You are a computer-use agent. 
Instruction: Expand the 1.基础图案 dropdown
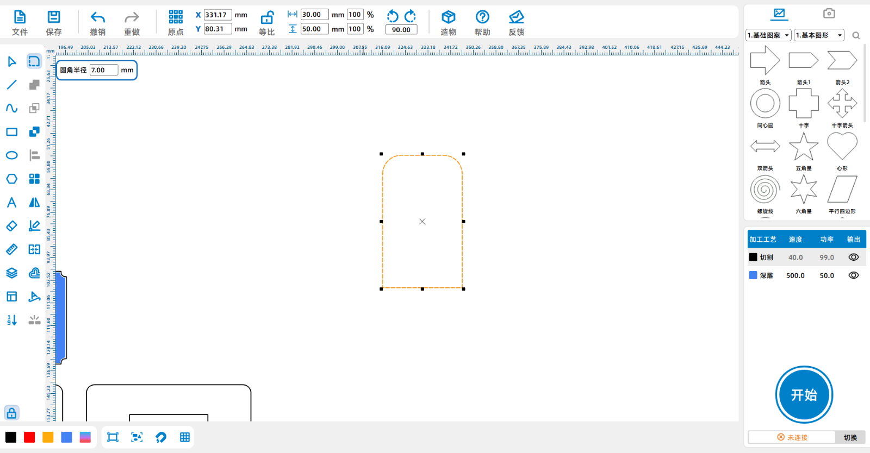point(768,35)
